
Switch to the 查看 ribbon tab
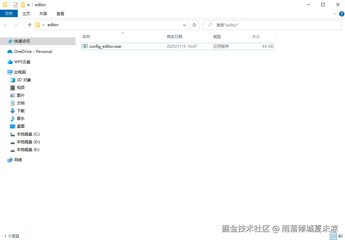click(x=60, y=14)
